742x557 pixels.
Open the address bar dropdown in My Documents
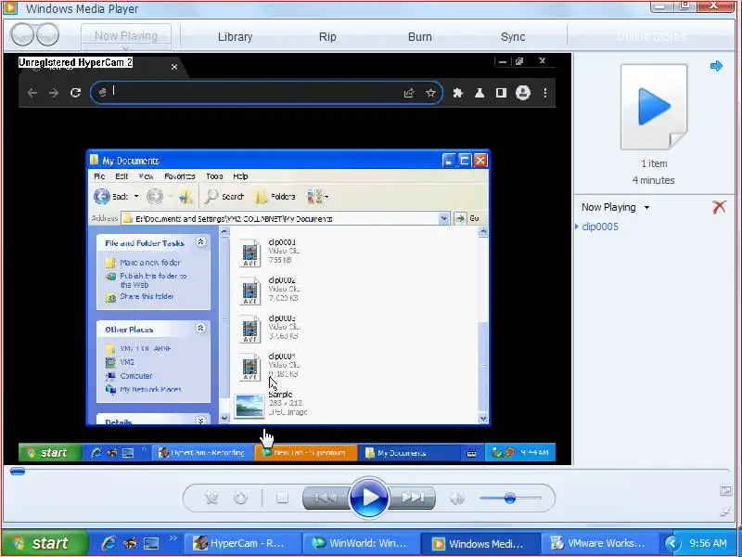(443, 218)
